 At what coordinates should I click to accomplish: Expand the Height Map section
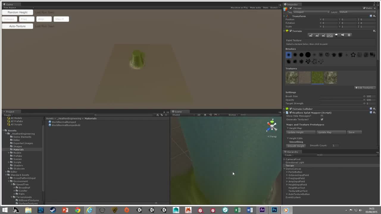(x=288, y=128)
